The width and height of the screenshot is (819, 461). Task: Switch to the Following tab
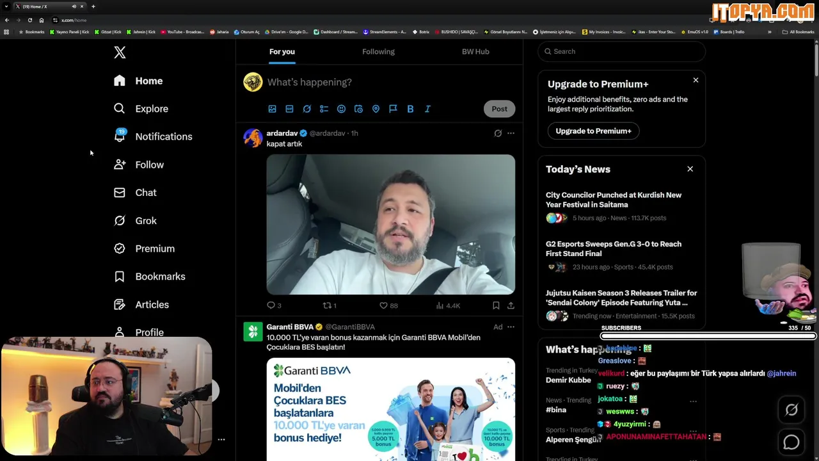click(378, 51)
